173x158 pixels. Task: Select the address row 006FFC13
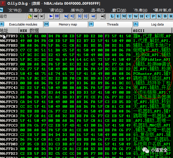(9, 74)
